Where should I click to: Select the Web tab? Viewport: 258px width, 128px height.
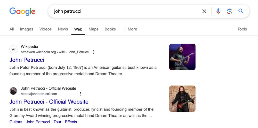coord(78,29)
